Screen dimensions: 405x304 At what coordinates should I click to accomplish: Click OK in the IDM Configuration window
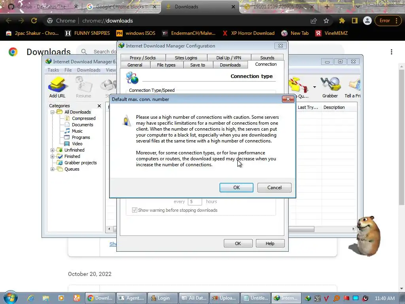point(238,243)
